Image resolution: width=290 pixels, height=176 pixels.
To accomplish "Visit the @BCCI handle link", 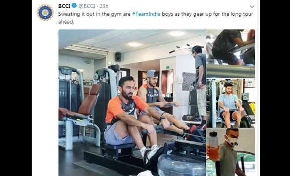I will [87, 6].
